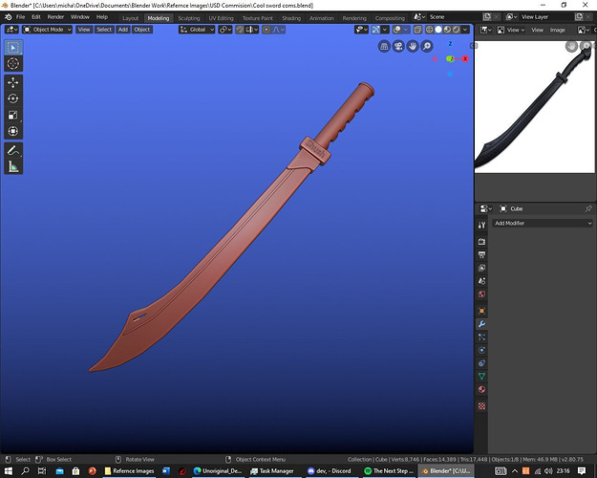
Task: Open the Discord window from taskbar
Action: [330, 471]
